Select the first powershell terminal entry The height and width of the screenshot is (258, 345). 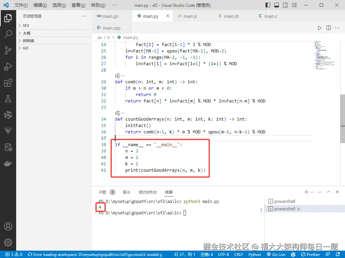coord(305,201)
